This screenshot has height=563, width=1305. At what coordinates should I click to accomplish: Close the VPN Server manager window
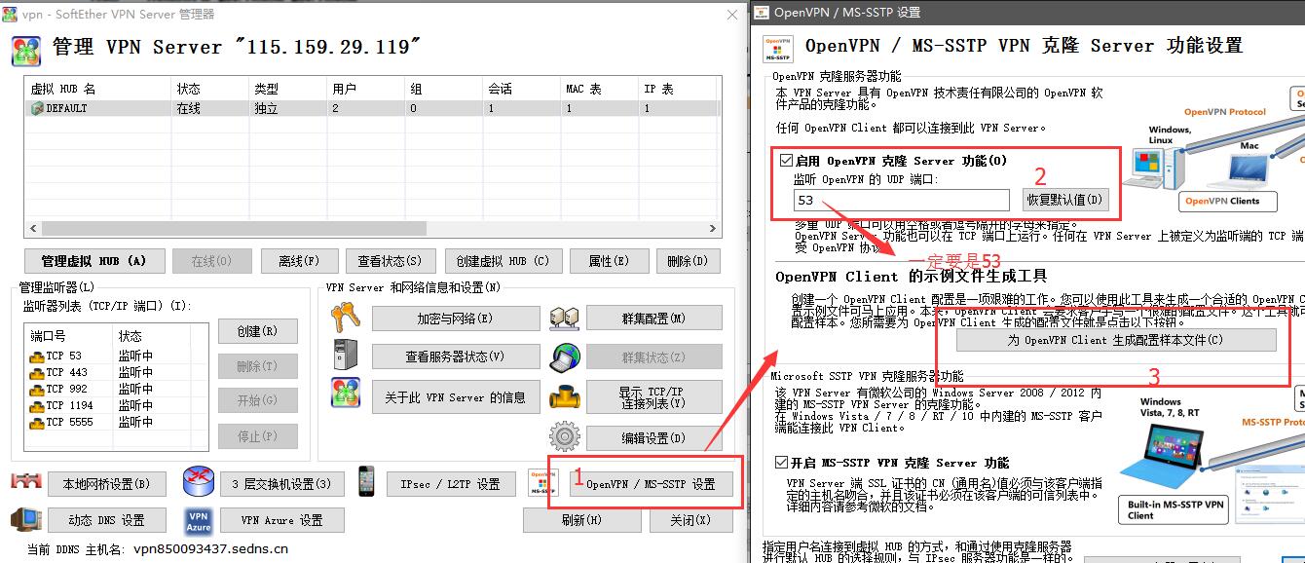pyautogui.click(x=731, y=14)
